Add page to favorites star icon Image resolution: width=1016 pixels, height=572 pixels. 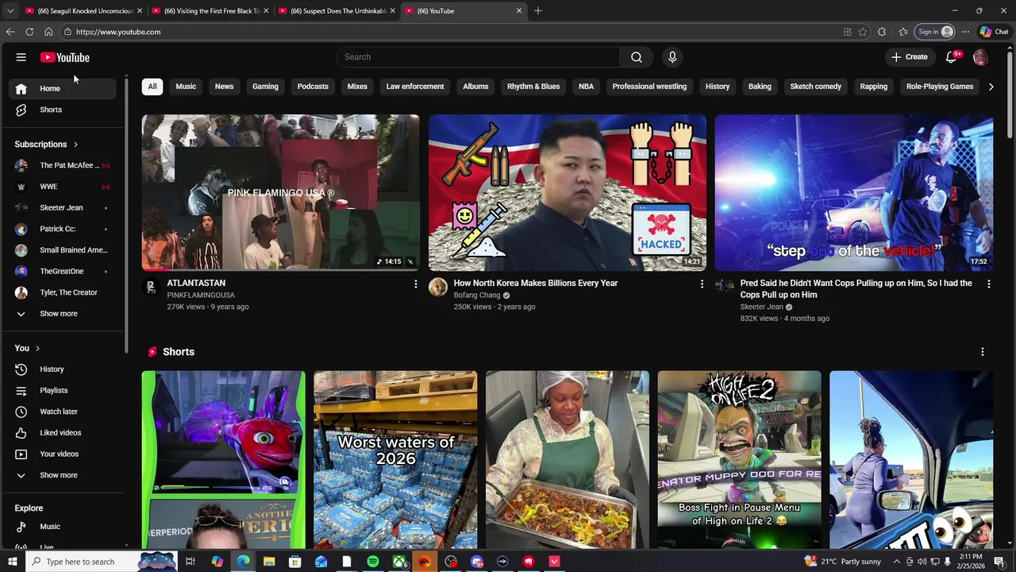pos(863,32)
